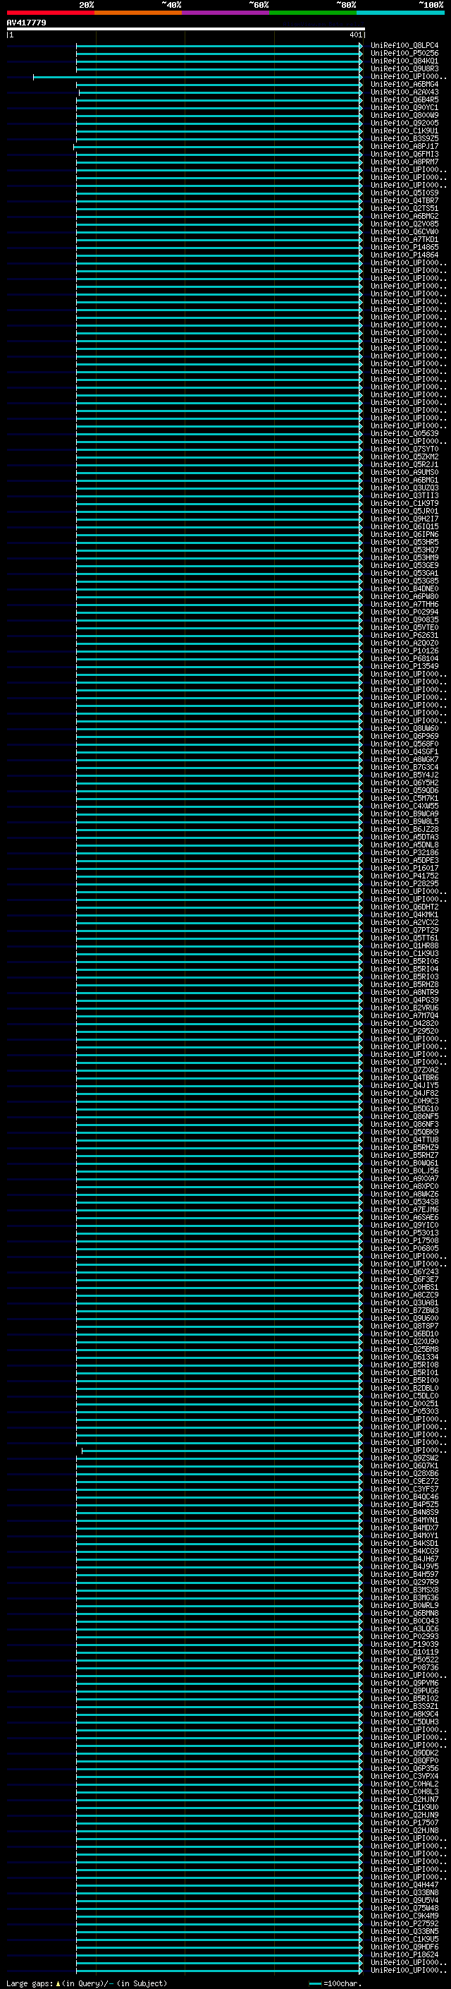Select hit UniRef100_P19039
The height and width of the screenshot is (1989, 451).
pos(404,1645)
